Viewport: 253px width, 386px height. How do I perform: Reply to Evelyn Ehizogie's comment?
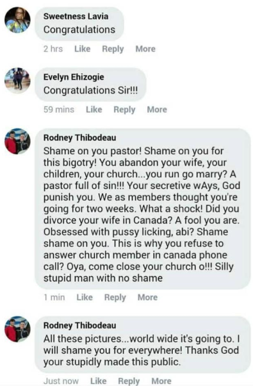point(124,109)
